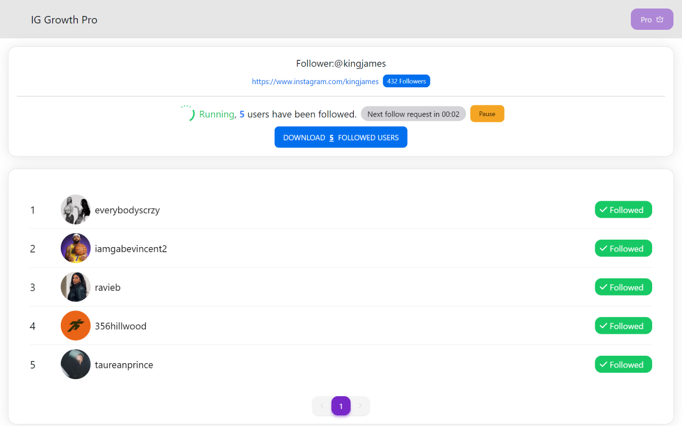This screenshot has height=426, width=682.
Task: Open 356hillwood orange logo avatar
Action: pyautogui.click(x=76, y=326)
